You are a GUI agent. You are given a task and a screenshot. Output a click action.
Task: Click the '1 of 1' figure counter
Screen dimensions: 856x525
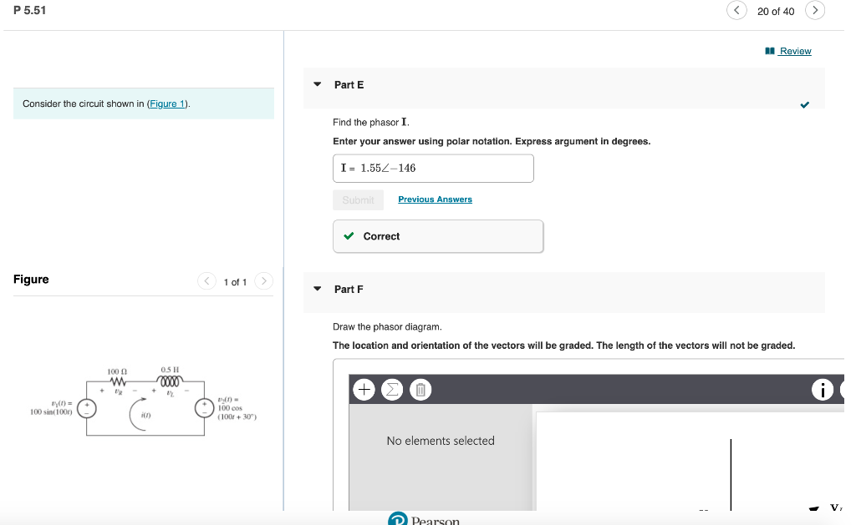tap(235, 282)
